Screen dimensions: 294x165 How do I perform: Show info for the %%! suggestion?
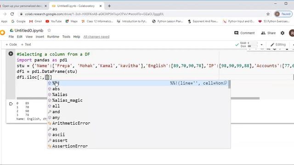click(x=225, y=82)
